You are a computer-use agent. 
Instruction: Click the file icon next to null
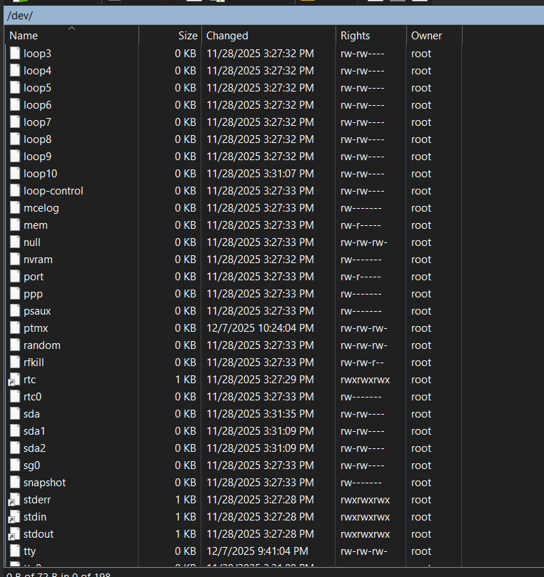(x=15, y=242)
